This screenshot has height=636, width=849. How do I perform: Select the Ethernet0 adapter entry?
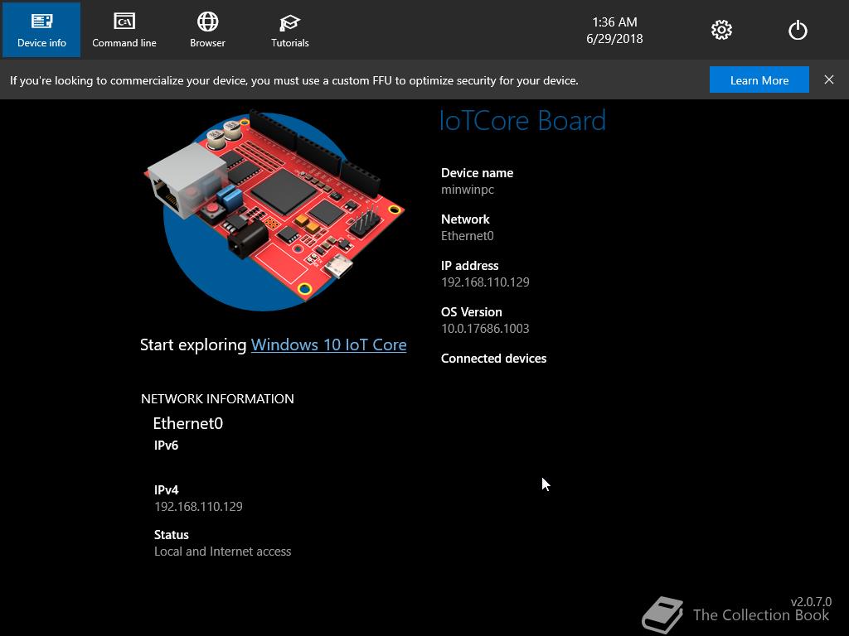pos(188,423)
